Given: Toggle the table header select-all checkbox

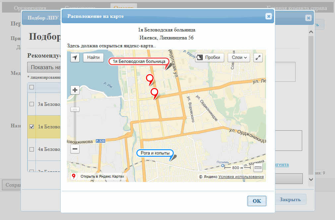Looking at the screenshot, I should click(32, 87).
